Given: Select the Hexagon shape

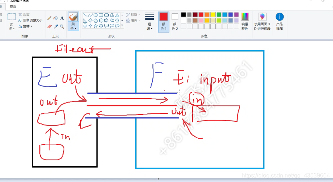Looking at the screenshot, I should pyautogui.click(x=101, y=20).
